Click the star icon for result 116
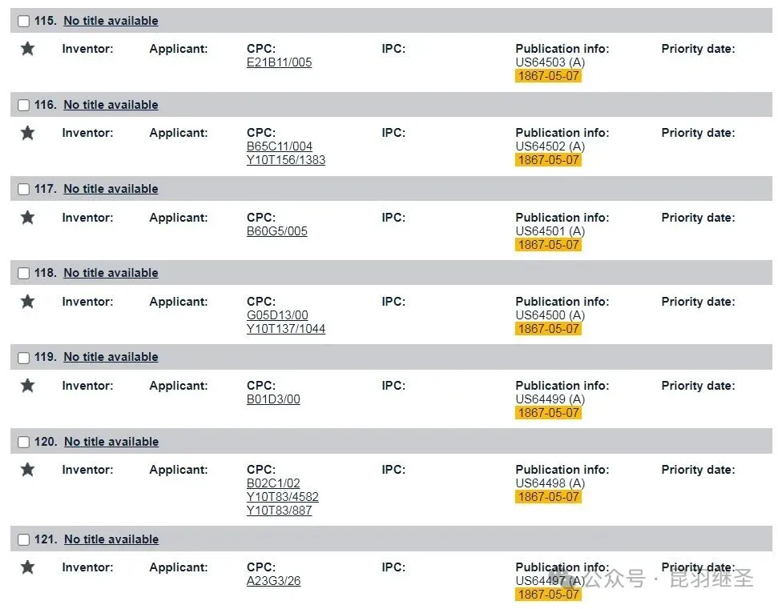This screenshot has width=778, height=609. click(x=27, y=133)
